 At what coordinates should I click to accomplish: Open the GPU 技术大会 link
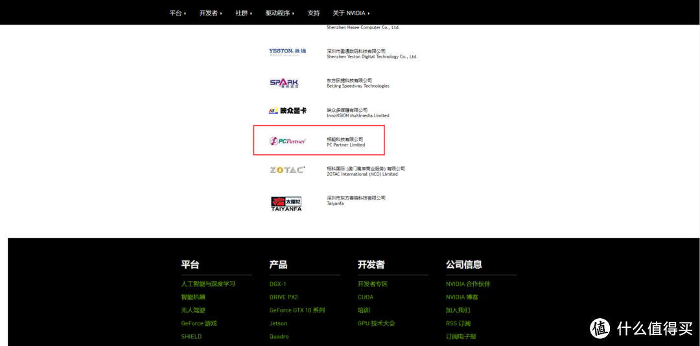point(377,323)
